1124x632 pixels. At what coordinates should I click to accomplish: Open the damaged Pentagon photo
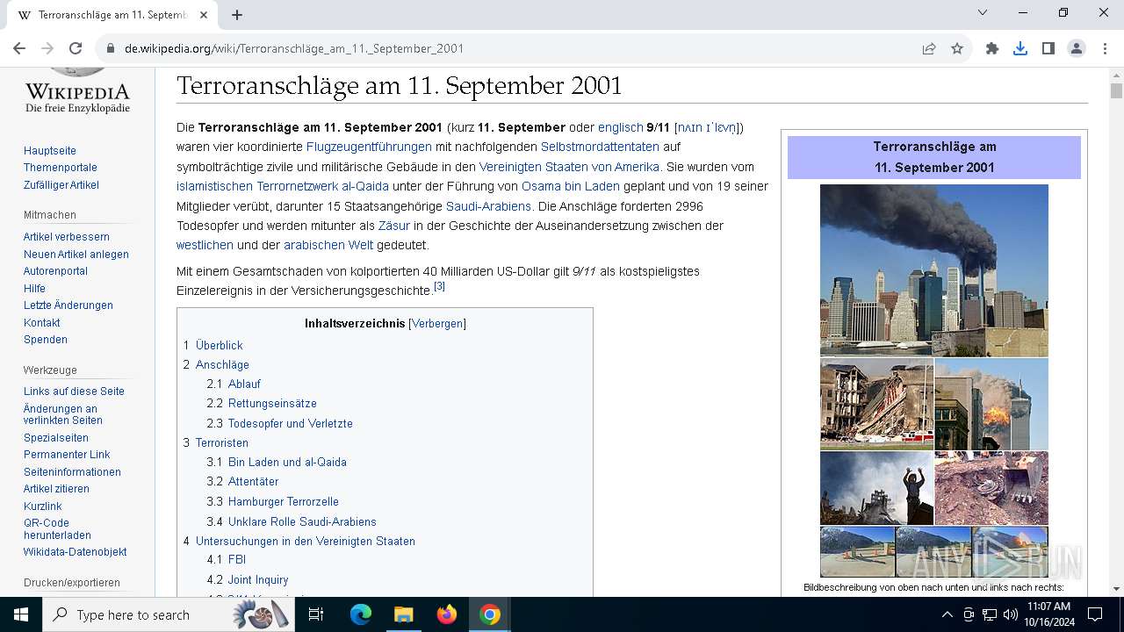(877, 404)
